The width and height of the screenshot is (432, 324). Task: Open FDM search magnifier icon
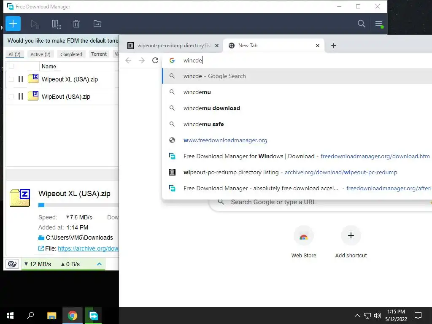tap(361, 24)
